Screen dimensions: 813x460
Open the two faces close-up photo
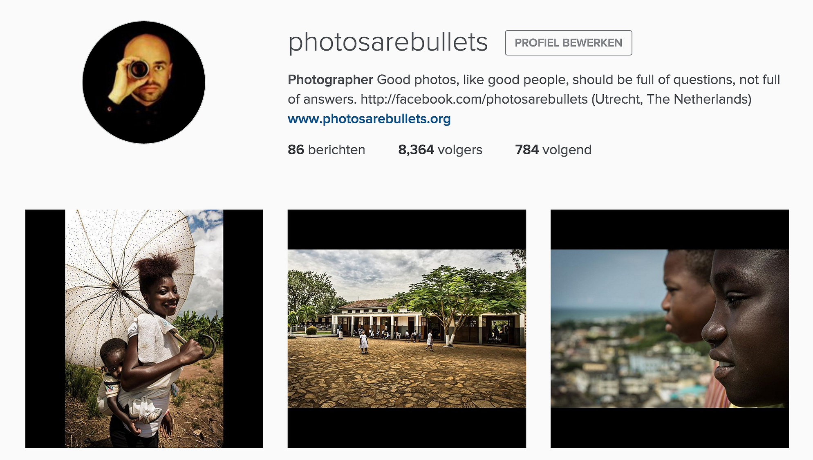coord(670,329)
